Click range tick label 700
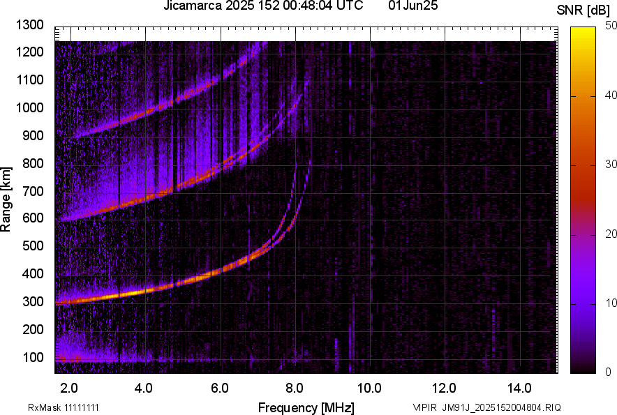The height and width of the screenshot is (415, 617). tap(33, 191)
